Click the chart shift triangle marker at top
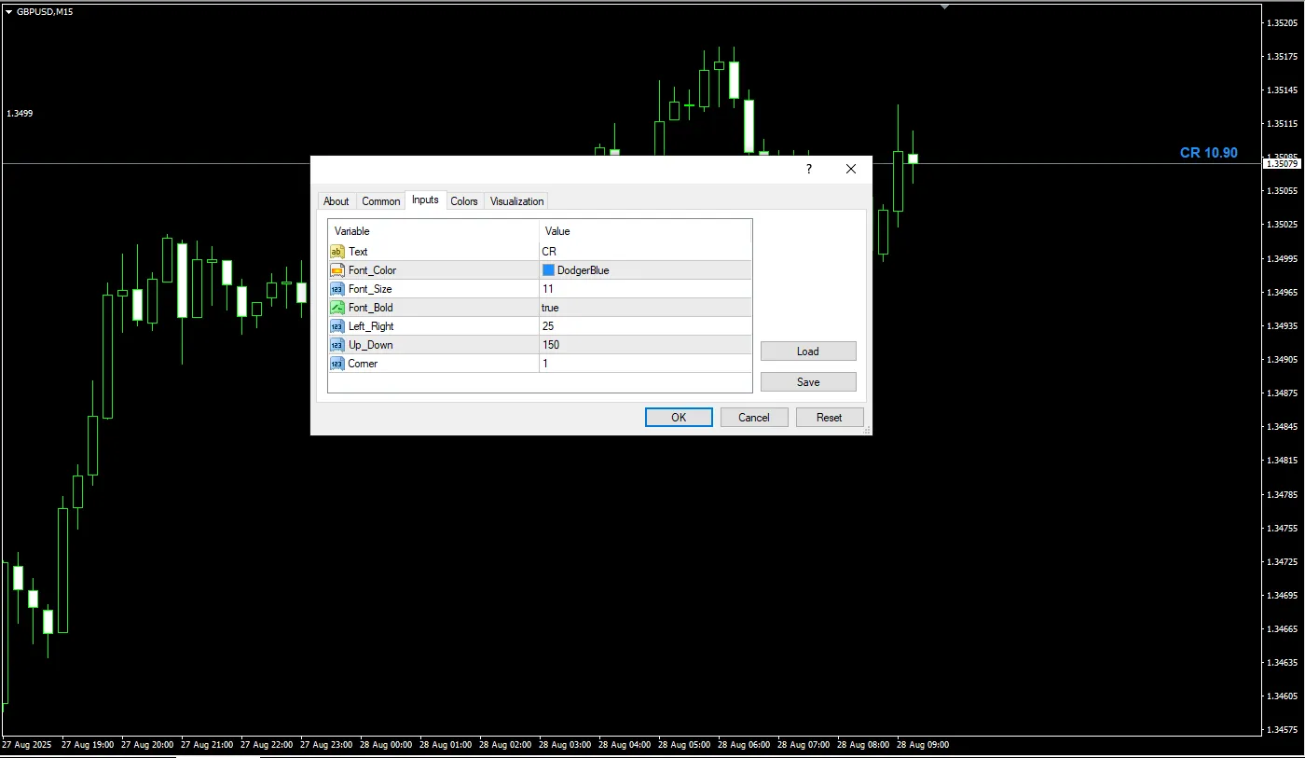Image resolution: width=1305 pixels, height=758 pixels. click(945, 6)
